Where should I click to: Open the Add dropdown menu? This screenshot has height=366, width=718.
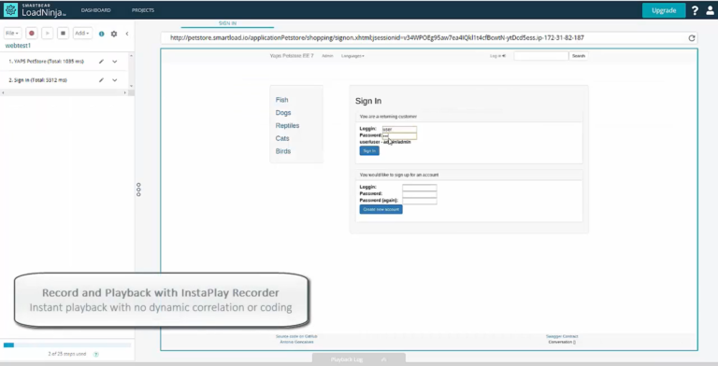tap(82, 34)
